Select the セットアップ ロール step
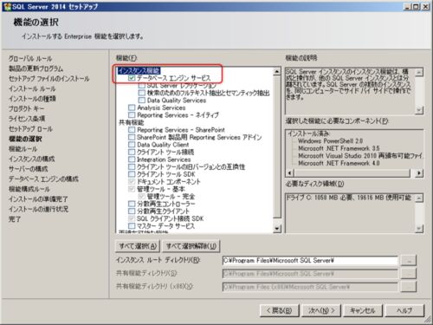The height and width of the screenshot is (325, 433). (30, 129)
